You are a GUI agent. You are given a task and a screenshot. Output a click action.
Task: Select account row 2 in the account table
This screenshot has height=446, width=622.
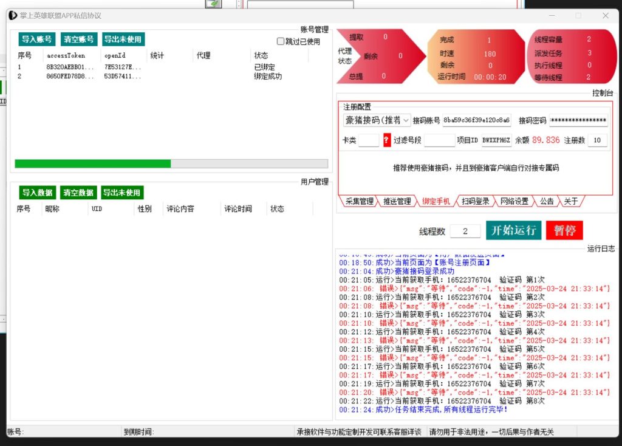pos(91,76)
